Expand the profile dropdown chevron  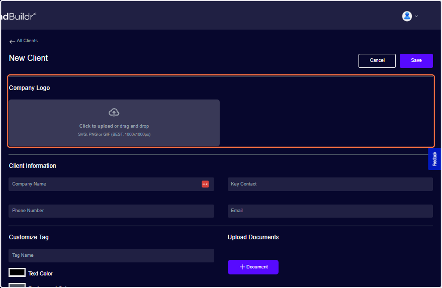point(417,16)
